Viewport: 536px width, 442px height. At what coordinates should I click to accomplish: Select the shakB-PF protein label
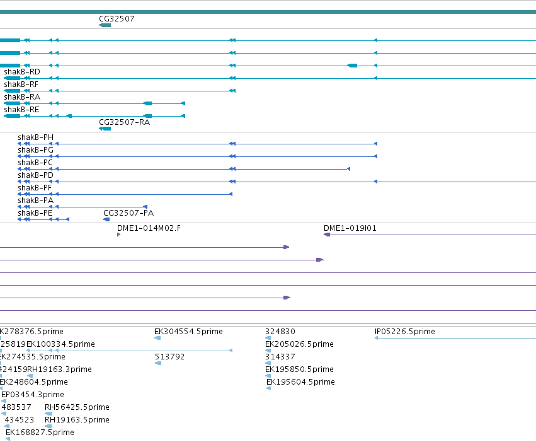[35, 188]
